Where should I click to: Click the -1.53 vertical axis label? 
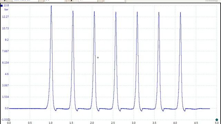click(4, 120)
